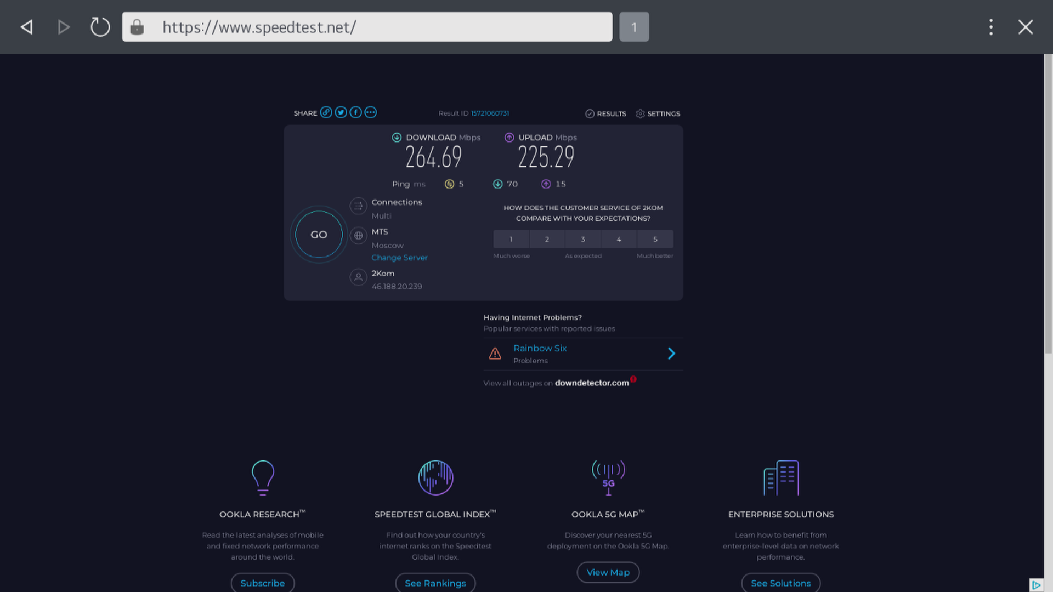
Task: Click the Connections Multi icon
Action: pyautogui.click(x=358, y=206)
